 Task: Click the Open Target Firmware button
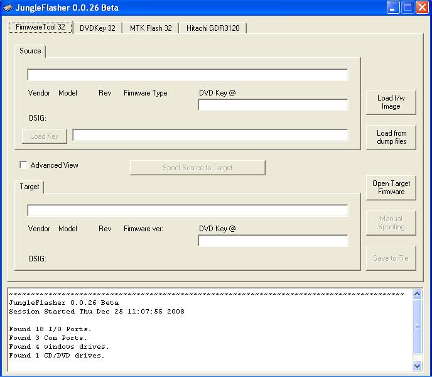(x=391, y=187)
